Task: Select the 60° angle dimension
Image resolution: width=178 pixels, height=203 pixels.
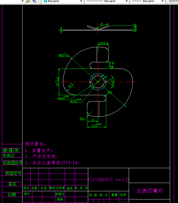Action: point(113,82)
